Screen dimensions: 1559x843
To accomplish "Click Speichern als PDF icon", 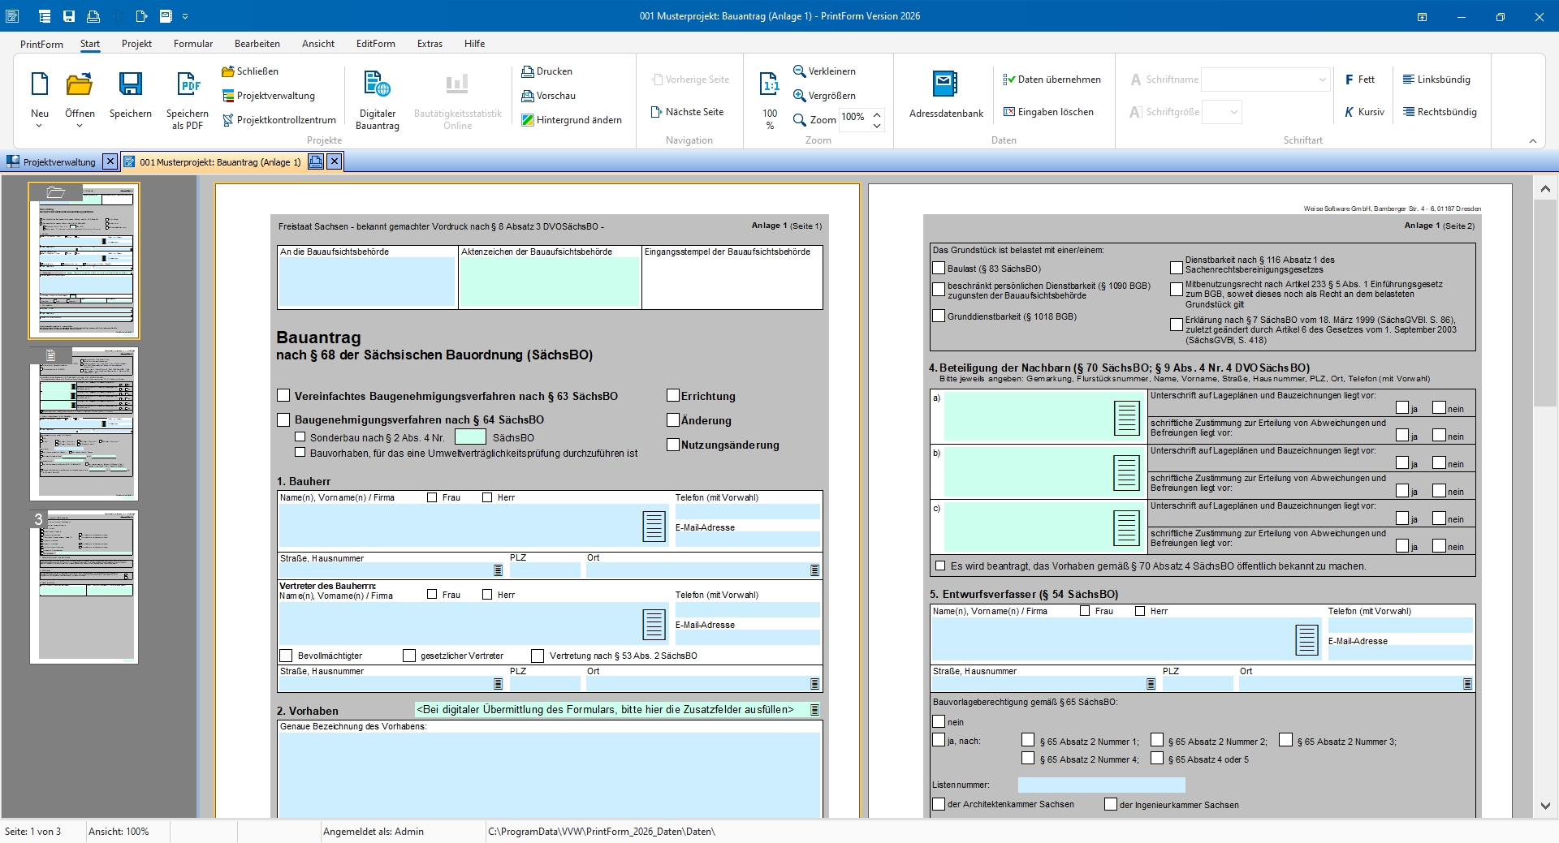I will point(188,84).
